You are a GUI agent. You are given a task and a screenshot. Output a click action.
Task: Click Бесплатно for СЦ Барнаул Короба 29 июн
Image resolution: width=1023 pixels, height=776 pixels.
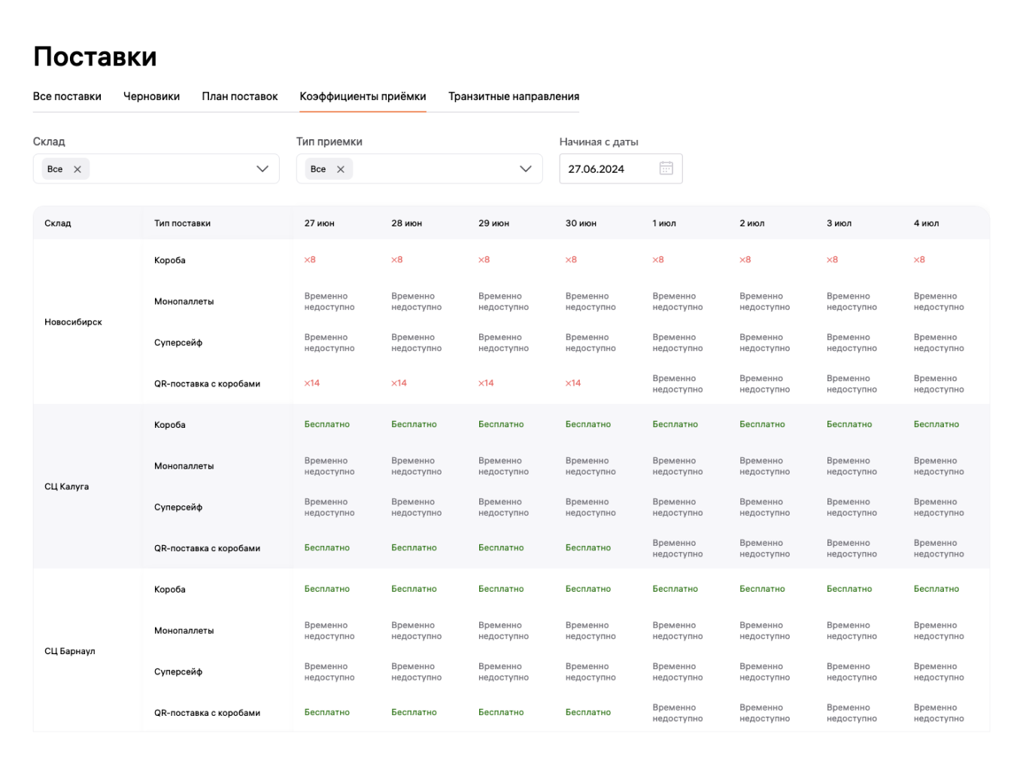pos(501,589)
